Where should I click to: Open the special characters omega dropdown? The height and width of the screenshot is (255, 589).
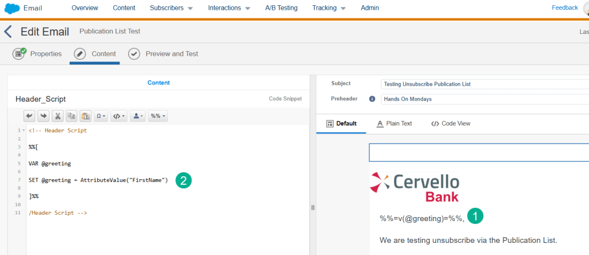tap(101, 116)
